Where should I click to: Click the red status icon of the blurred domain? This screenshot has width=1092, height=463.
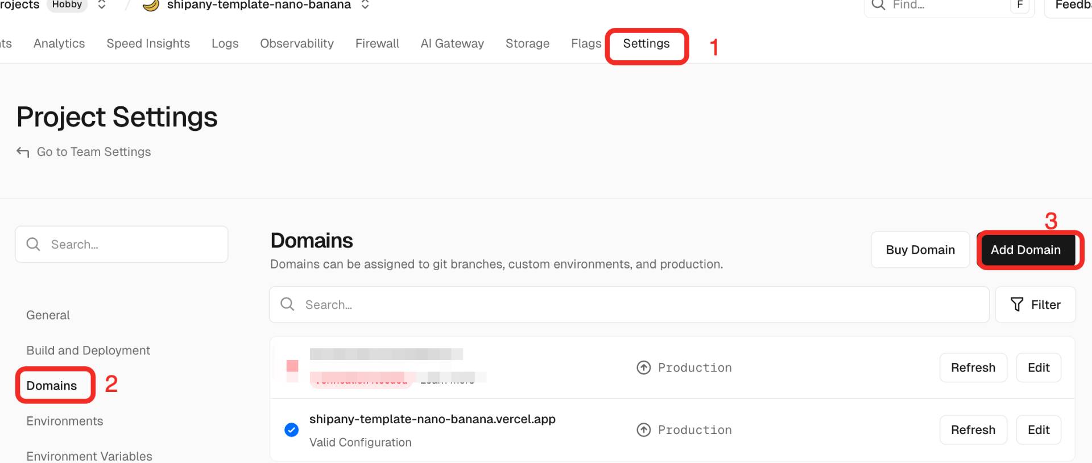[x=292, y=366]
